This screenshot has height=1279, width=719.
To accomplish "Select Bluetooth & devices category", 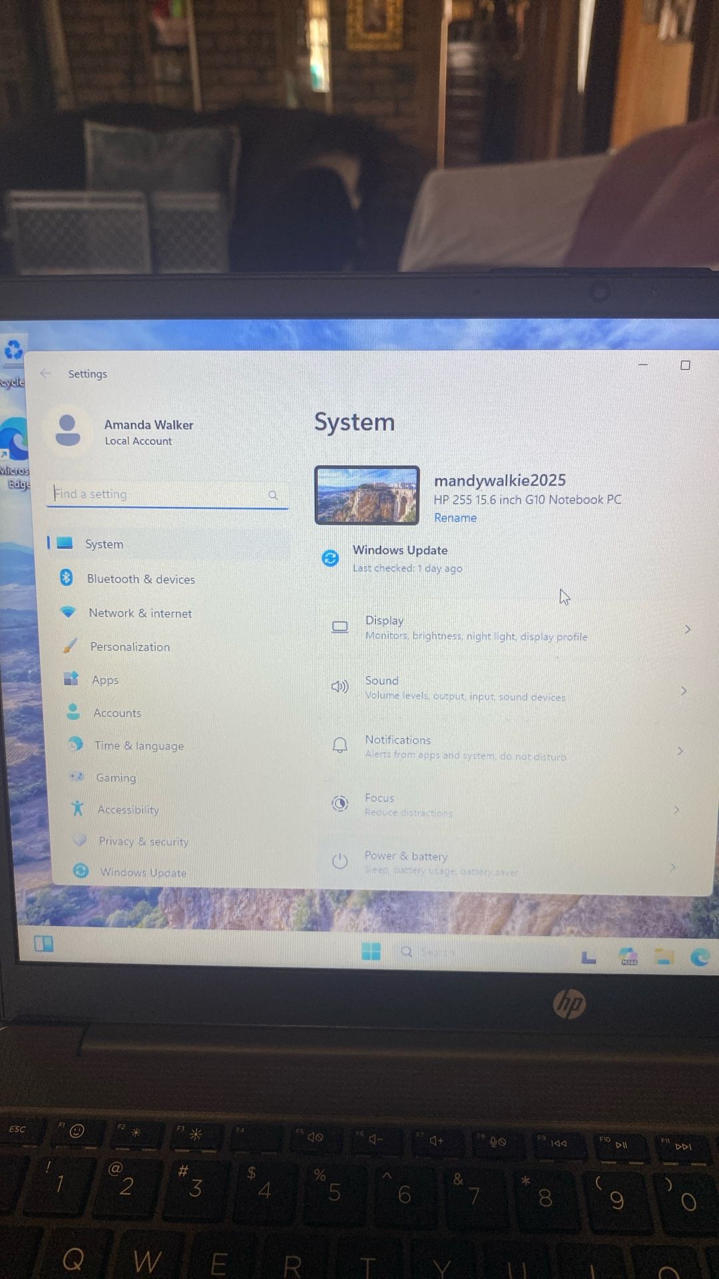I will click(x=170, y=578).
